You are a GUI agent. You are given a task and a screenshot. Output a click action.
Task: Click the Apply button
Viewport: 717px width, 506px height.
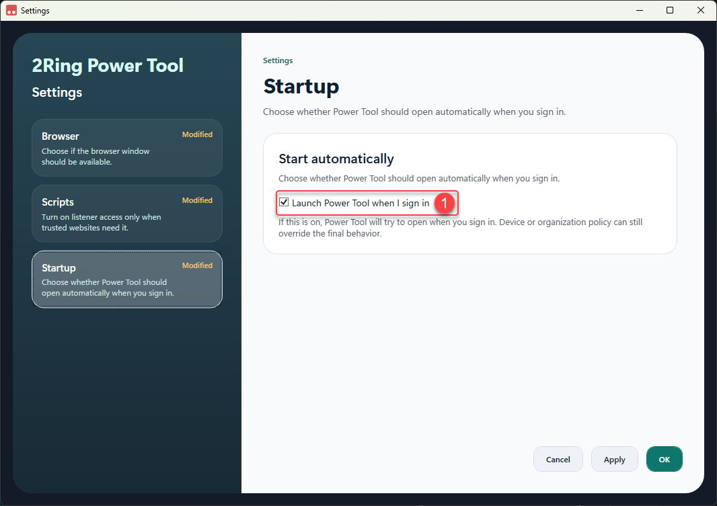click(x=614, y=459)
